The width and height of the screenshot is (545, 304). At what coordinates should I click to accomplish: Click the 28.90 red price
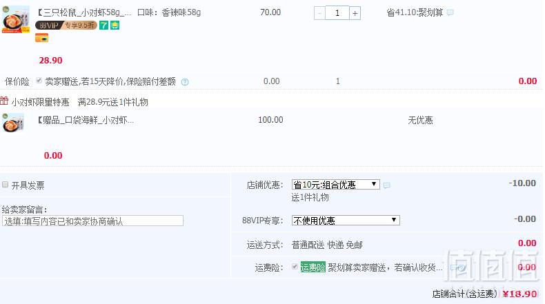(x=51, y=61)
